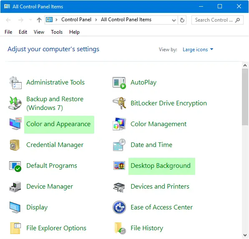
Task: Refresh the Control Panel view
Action: (182, 20)
